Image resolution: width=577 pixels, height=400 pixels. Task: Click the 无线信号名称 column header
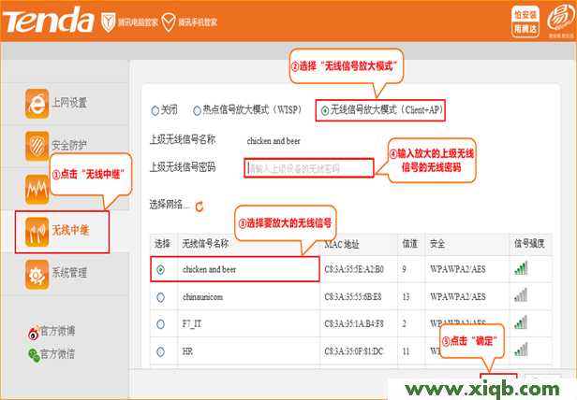click(205, 244)
